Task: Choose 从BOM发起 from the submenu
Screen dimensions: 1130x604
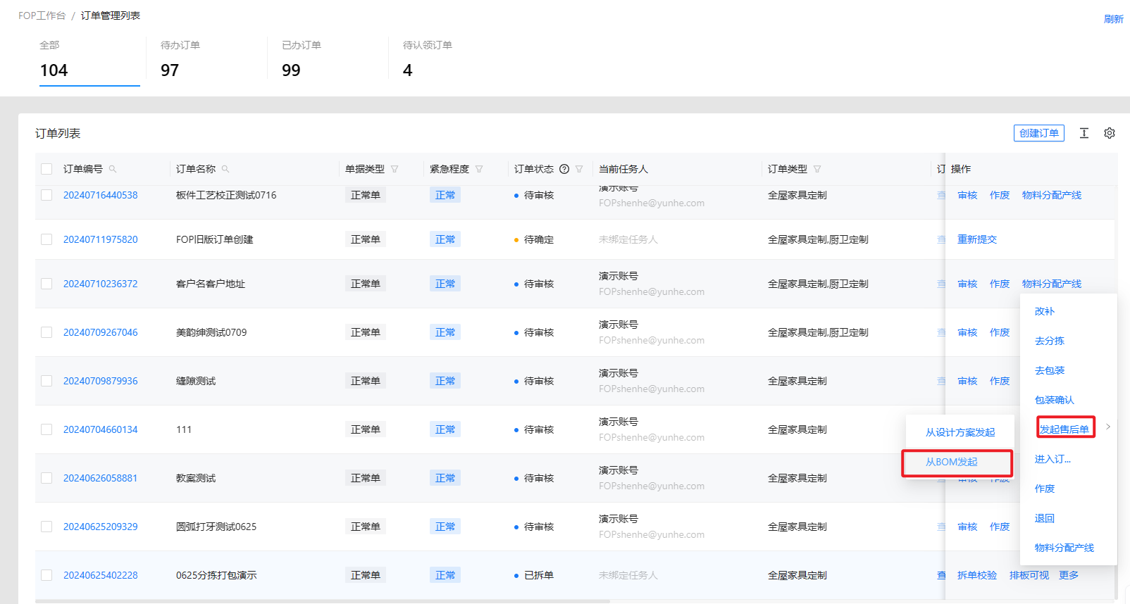Action: coord(952,462)
